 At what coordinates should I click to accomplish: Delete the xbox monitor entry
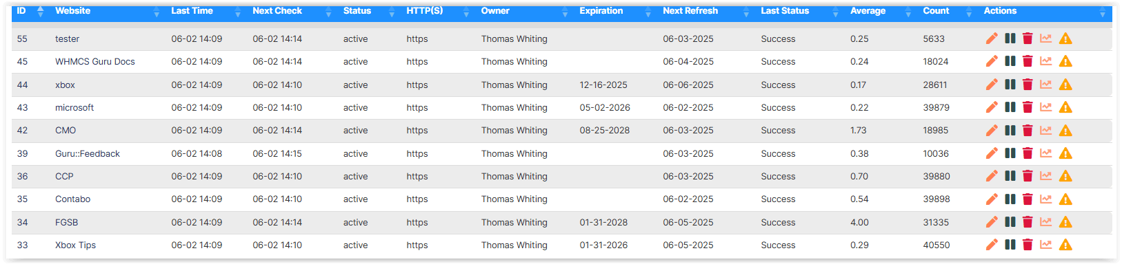[x=1028, y=85]
